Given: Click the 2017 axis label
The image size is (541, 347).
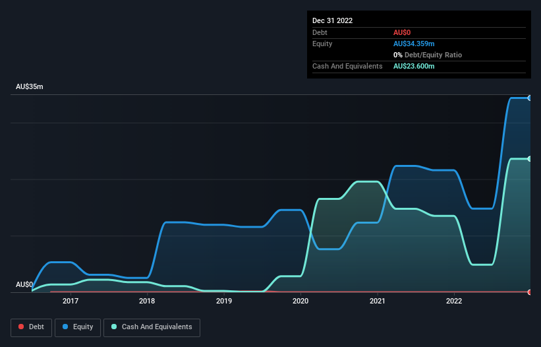Looking at the screenshot, I should click(71, 301).
